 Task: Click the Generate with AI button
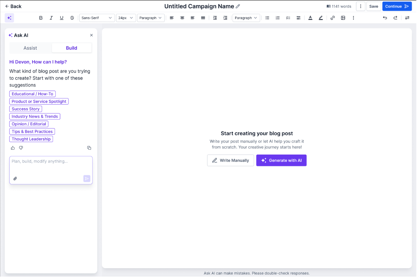tap(281, 160)
